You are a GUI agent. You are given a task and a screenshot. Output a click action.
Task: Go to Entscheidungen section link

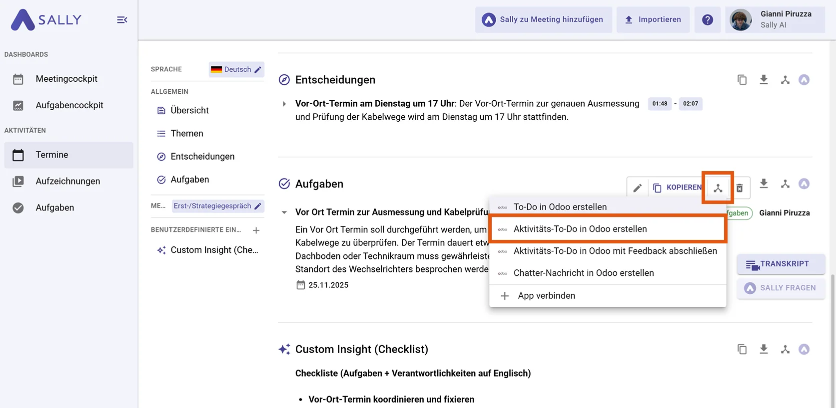[x=202, y=157]
